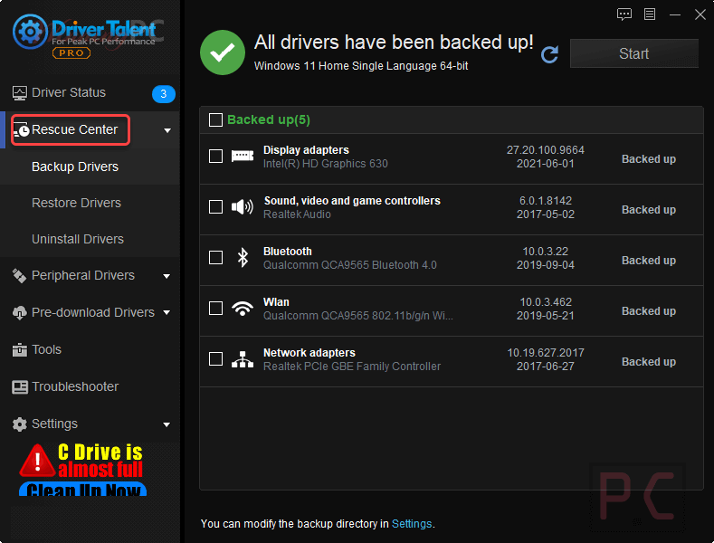Click Backed up status for Display adapters
The height and width of the screenshot is (543, 714).
(649, 159)
